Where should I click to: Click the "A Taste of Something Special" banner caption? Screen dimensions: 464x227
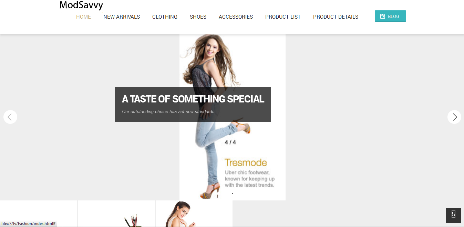point(193,105)
